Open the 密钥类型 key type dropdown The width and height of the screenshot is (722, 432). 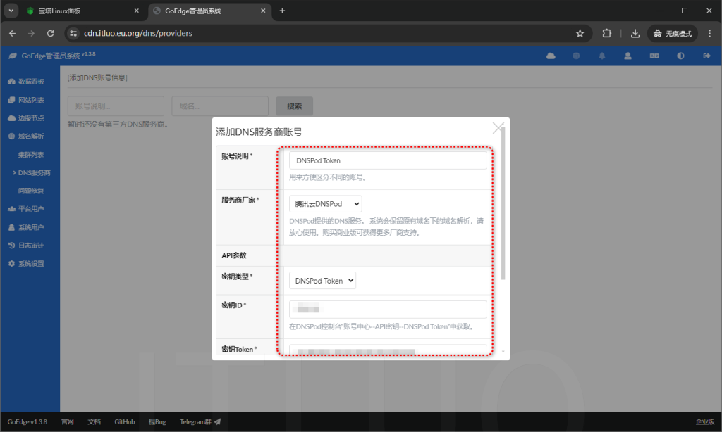click(x=322, y=280)
